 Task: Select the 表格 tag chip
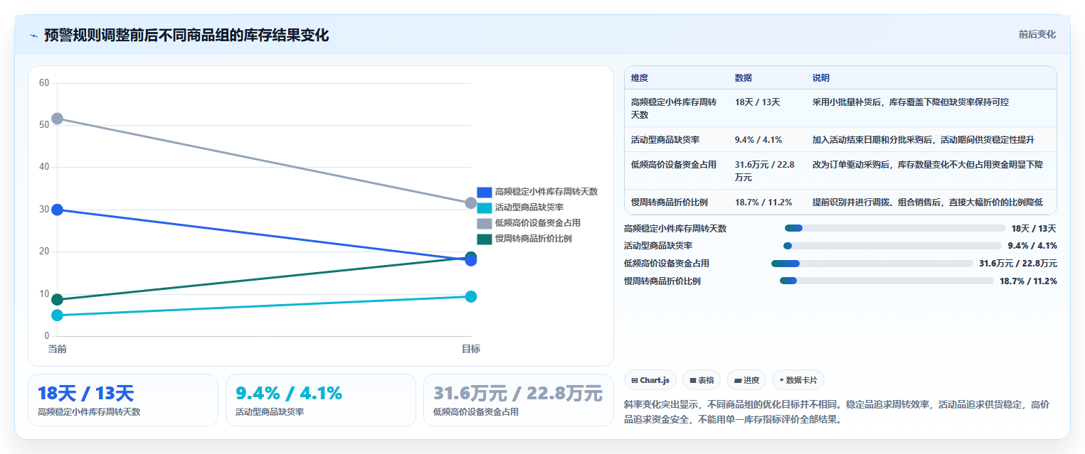702,380
